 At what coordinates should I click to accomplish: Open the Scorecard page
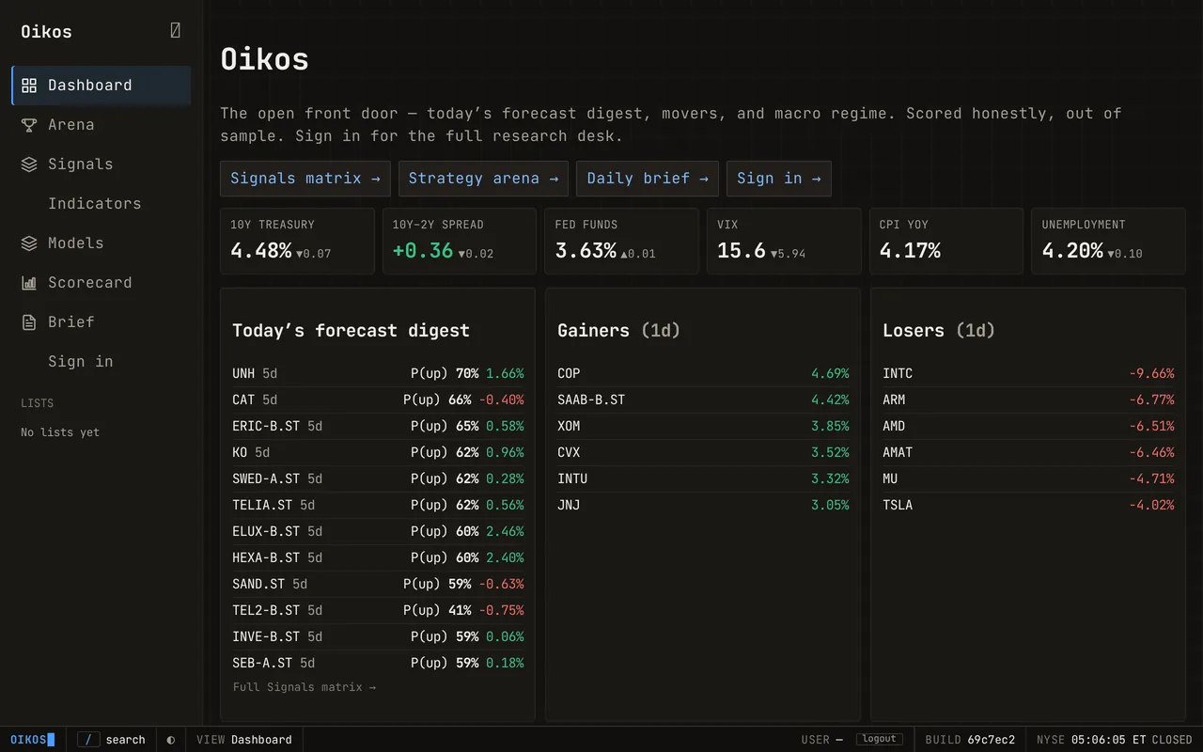click(x=101, y=283)
